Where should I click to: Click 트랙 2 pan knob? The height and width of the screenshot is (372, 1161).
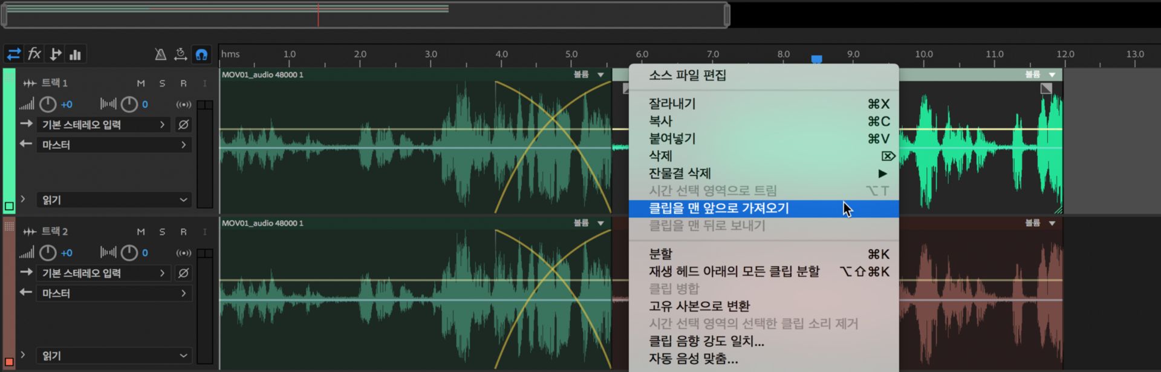129,253
